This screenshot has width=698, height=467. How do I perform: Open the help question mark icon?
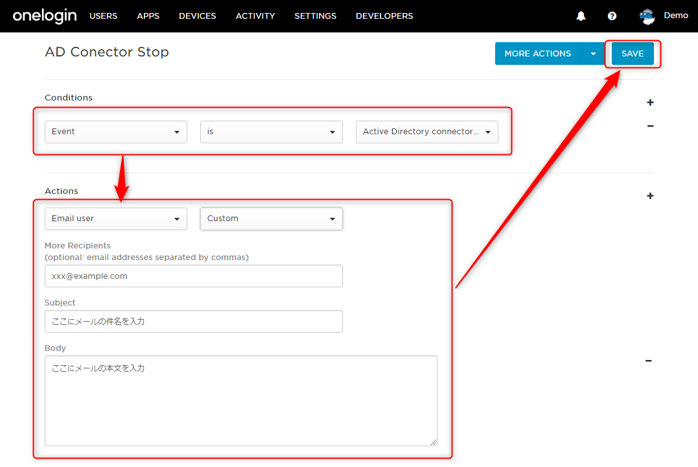click(612, 16)
